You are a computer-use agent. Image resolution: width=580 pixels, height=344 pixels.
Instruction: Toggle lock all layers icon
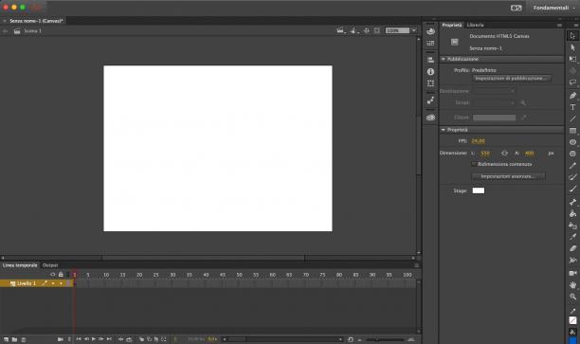tap(61, 275)
